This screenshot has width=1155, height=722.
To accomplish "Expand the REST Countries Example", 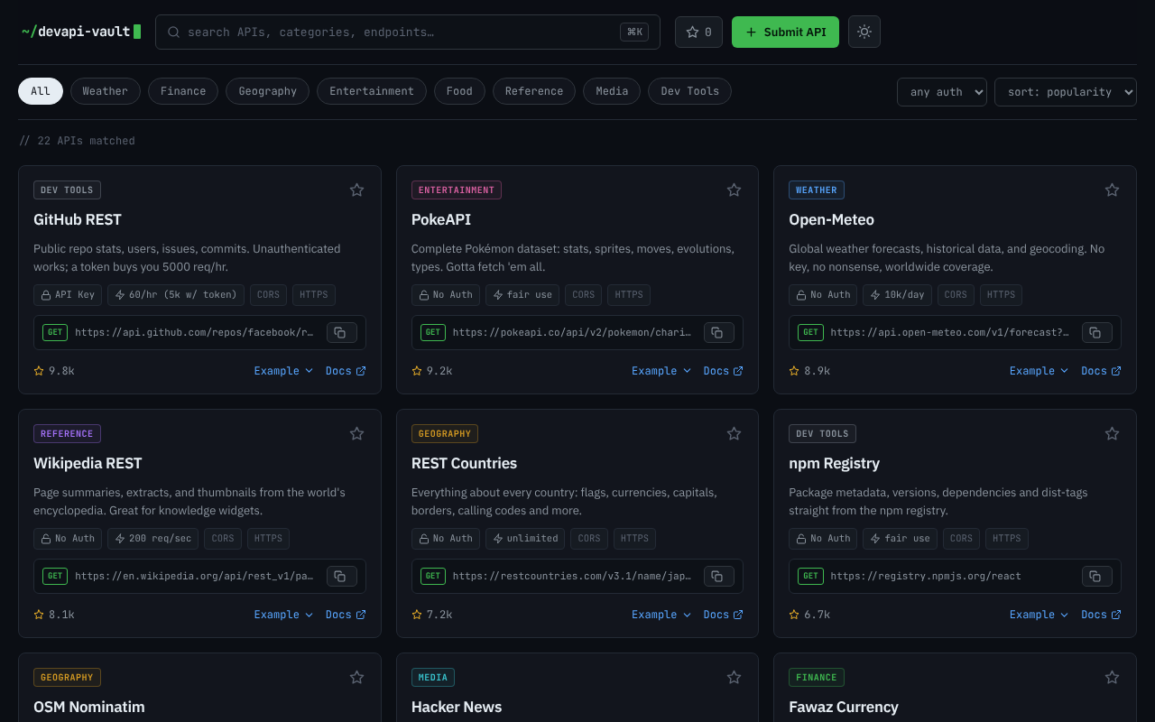I will [x=661, y=615].
